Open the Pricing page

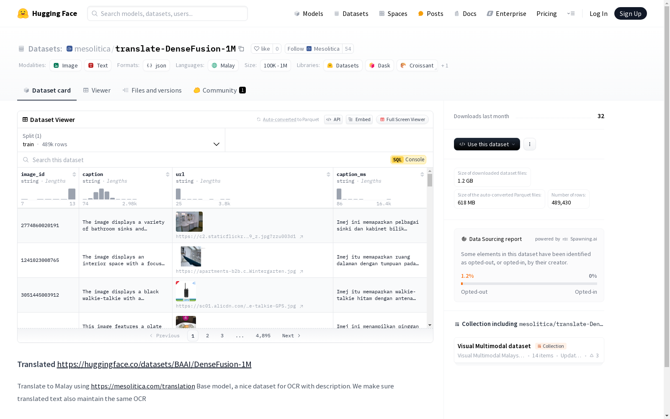click(546, 13)
